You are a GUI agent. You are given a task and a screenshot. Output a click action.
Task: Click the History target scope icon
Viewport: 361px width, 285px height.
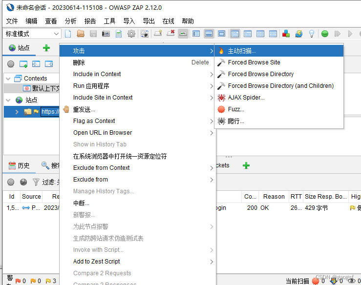pos(11,182)
